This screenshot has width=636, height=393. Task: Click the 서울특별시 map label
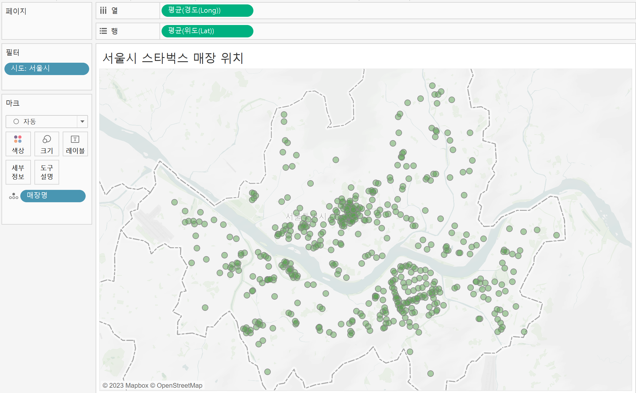(306, 217)
